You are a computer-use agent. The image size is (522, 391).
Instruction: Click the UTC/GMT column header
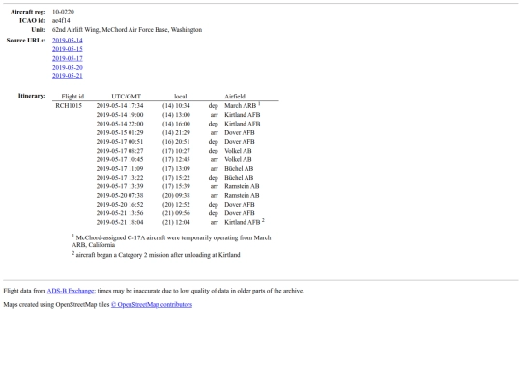pyautogui.click(x=127, y=97)
